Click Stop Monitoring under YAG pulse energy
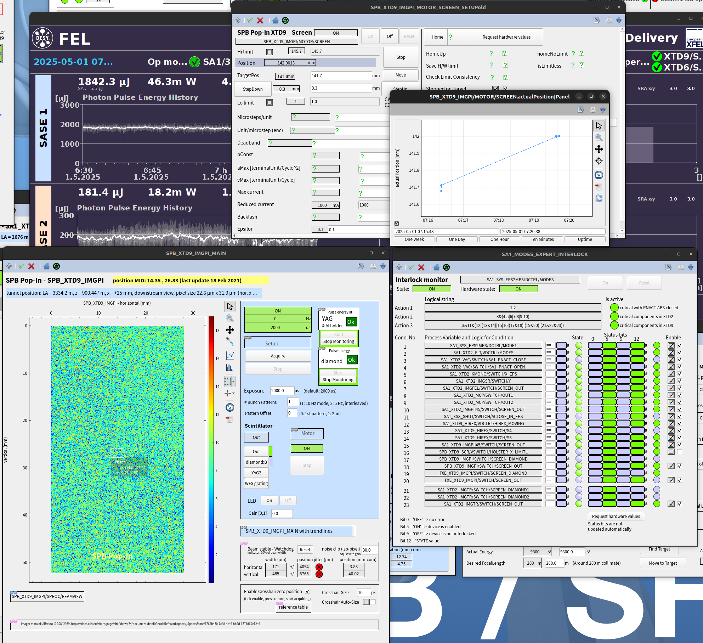 click(339, 342)
